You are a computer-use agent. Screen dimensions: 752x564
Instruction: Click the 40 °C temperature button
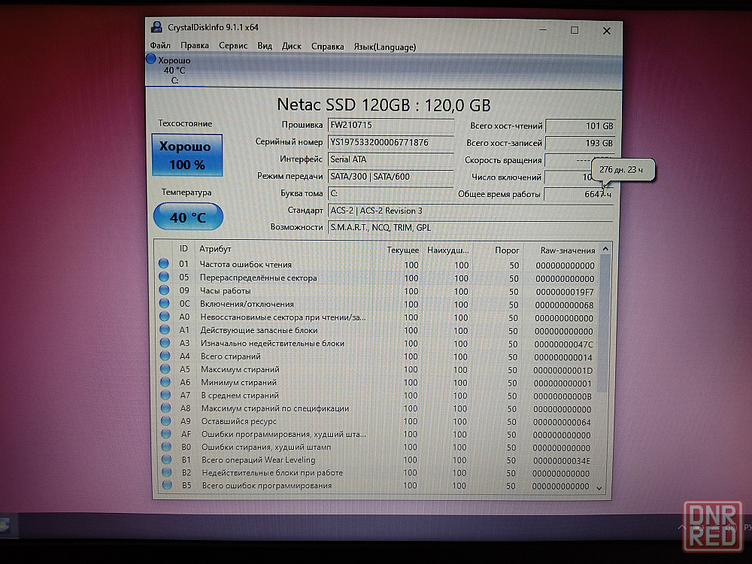click(x=188, y=217)
